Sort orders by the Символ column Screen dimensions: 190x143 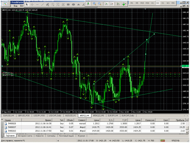80,120
